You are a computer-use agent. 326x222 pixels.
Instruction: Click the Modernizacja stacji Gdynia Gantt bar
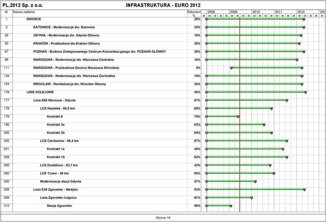coord(231,181)
